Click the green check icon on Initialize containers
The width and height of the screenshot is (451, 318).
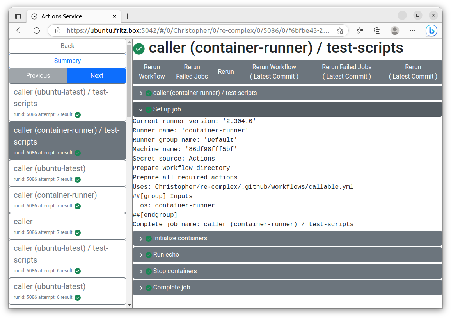tap(149, 239)
